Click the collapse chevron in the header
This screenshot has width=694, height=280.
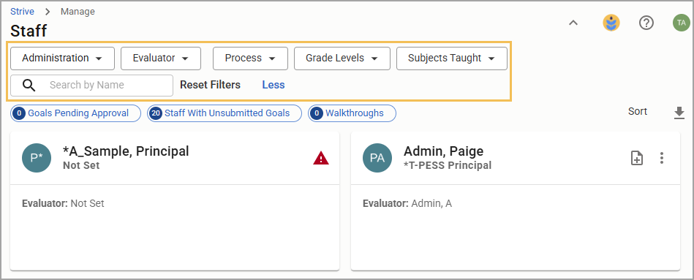click(x=573, y=23)
